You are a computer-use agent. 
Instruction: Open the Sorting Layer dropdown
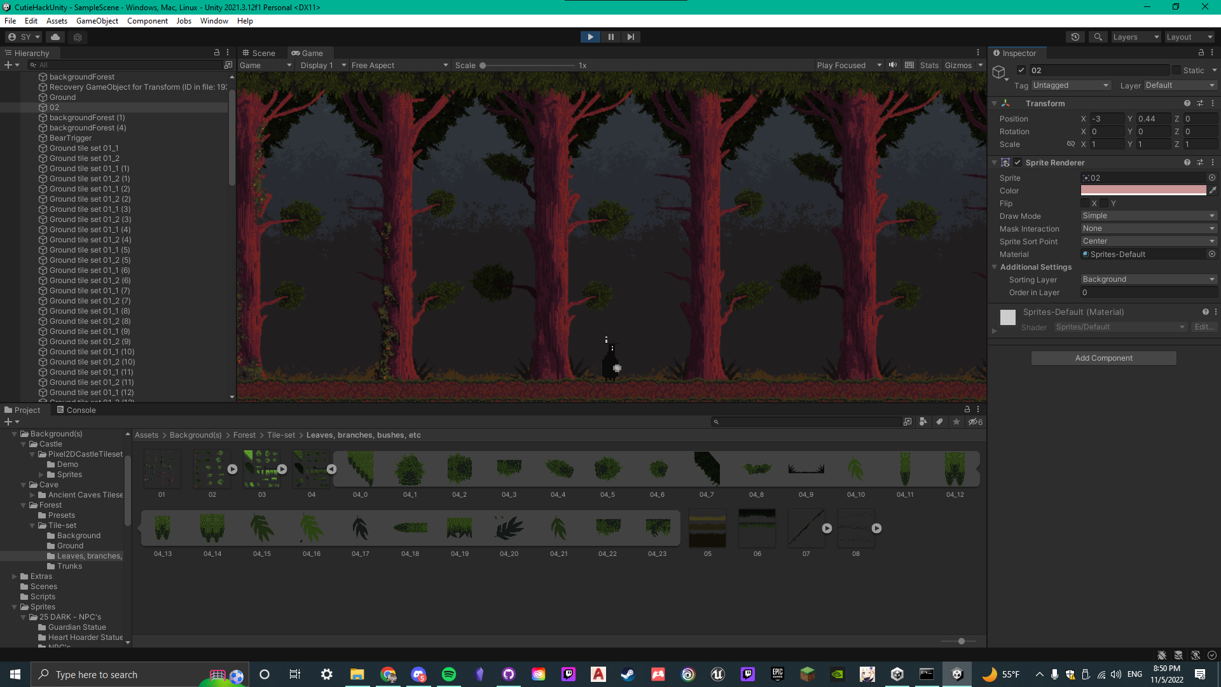1149,279
